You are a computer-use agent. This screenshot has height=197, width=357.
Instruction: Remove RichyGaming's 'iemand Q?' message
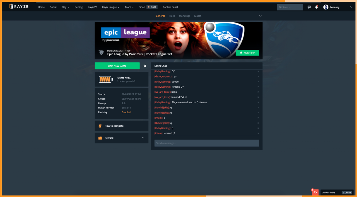click(258, 87)
